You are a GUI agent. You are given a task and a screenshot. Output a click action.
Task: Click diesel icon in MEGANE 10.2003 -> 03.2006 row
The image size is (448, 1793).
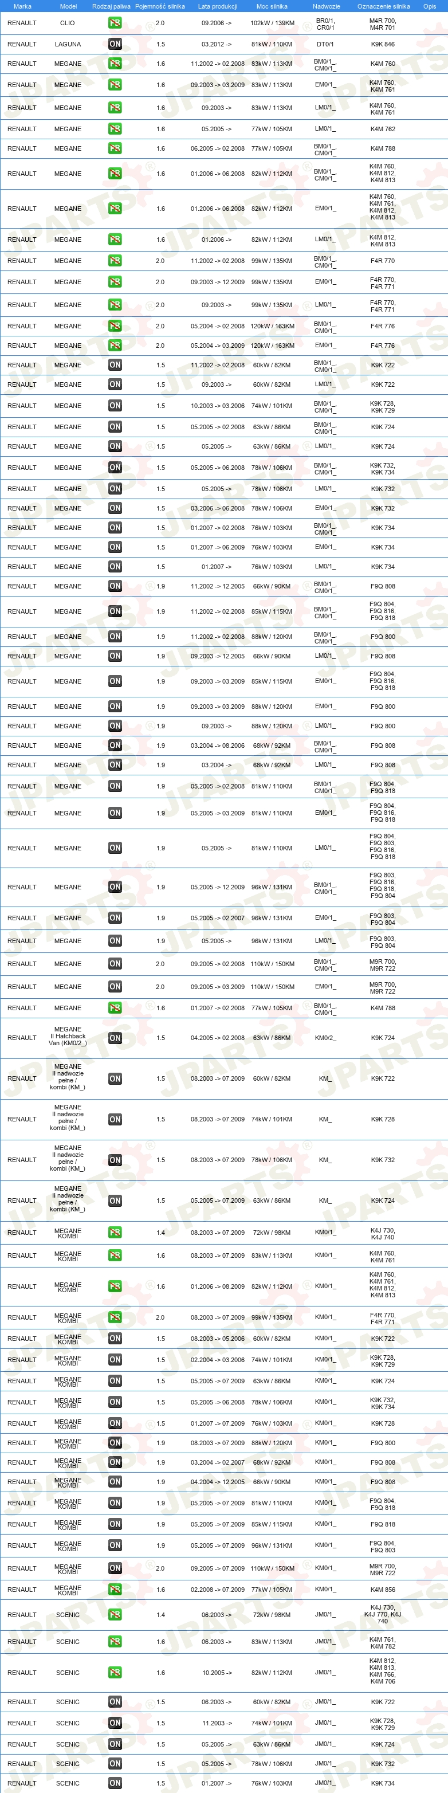click(x=115, y=406)
